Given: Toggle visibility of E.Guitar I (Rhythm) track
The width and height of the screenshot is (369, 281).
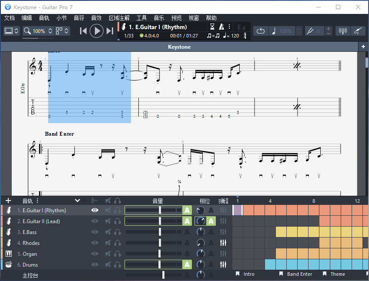Looking at the screenshot, I should click(95, 210).
